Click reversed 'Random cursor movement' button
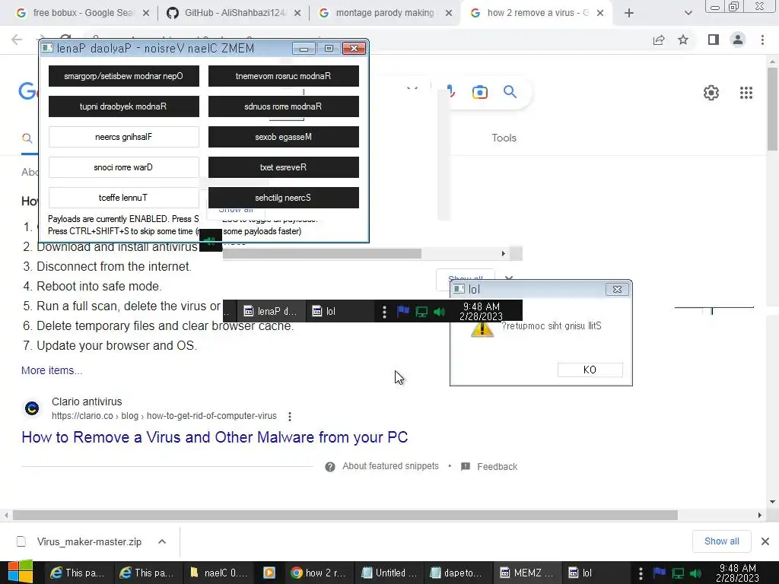The width and height of the screenshot is (779, 584). [x=283, y=76]
